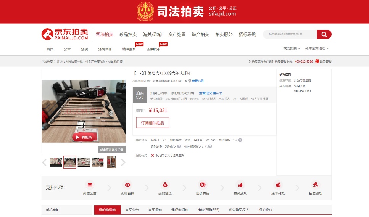The width and height of the screenshot is (369, 217).
Task: Click 司法拍卖 breadcrumb link
Action: pyautogui.click(x=47, y=61)
